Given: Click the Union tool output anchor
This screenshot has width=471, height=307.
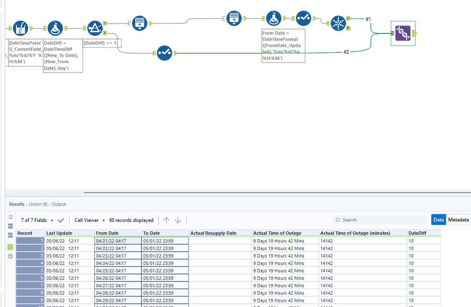Looking at the screenshot, I should [x=414, y=33].
